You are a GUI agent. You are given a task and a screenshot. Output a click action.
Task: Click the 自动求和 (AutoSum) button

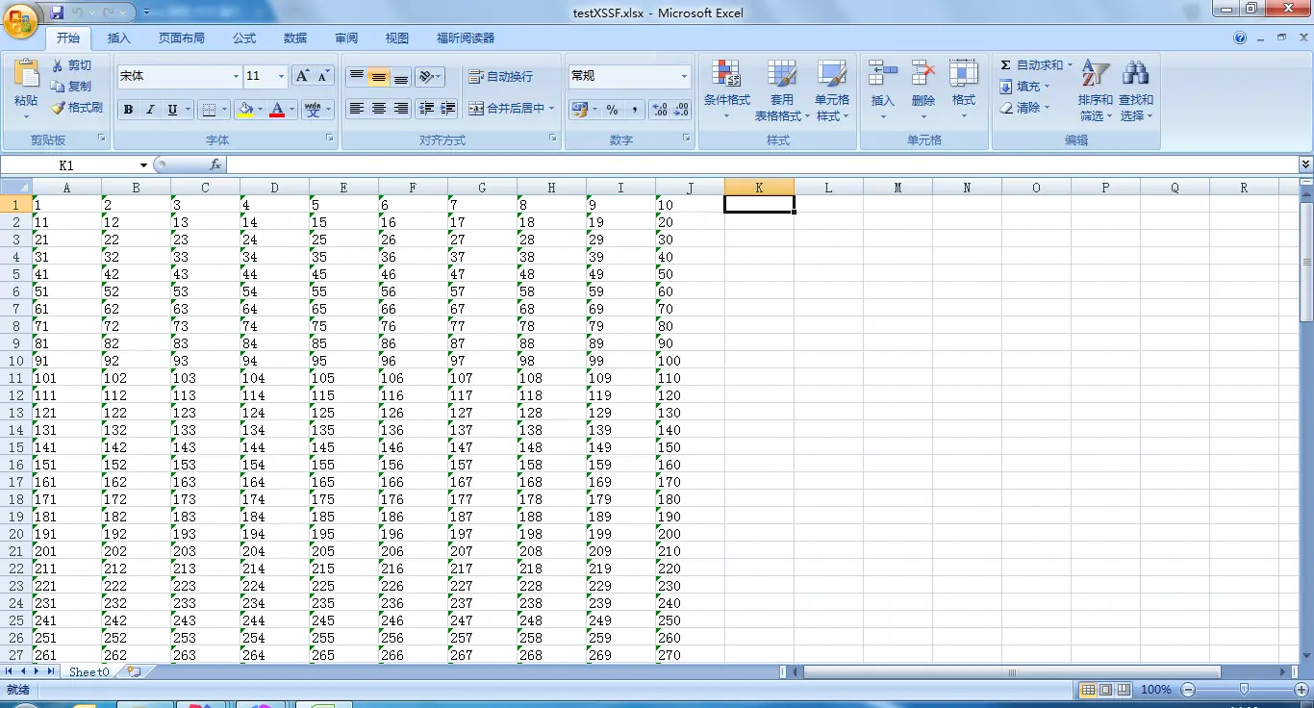1036,65
